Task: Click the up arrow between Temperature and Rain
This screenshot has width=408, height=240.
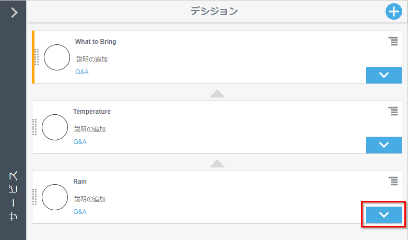Action: [217, 163]
